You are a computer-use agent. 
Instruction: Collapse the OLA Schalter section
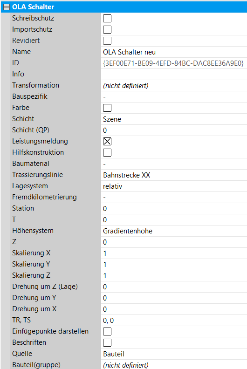7,7
